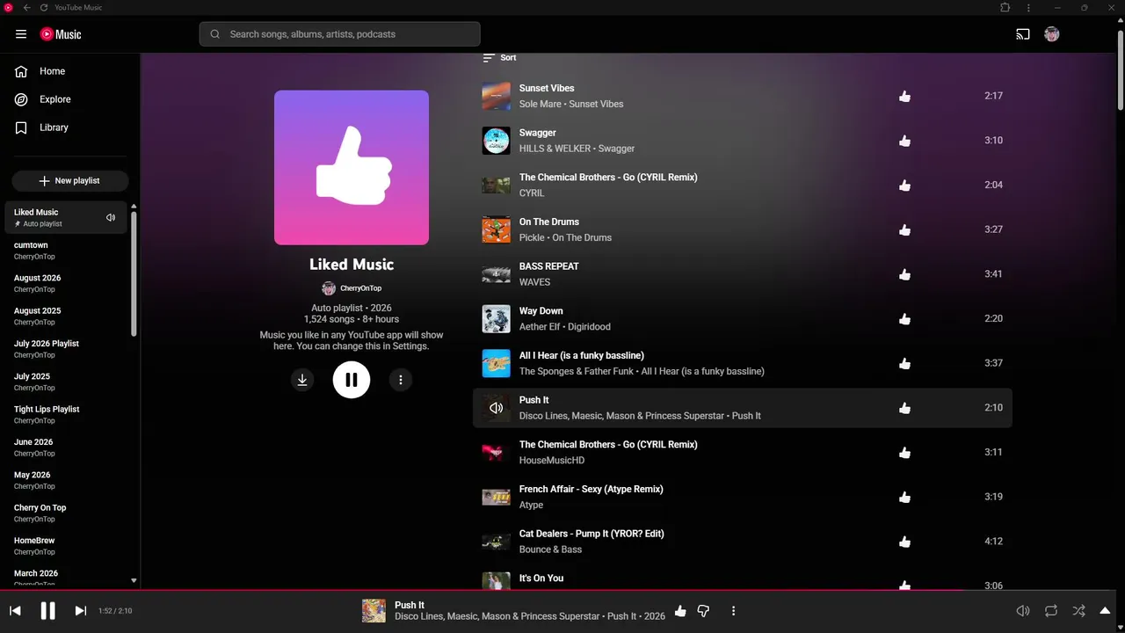
Task: Reload the page using refresh icon
Action: [44, 8]
